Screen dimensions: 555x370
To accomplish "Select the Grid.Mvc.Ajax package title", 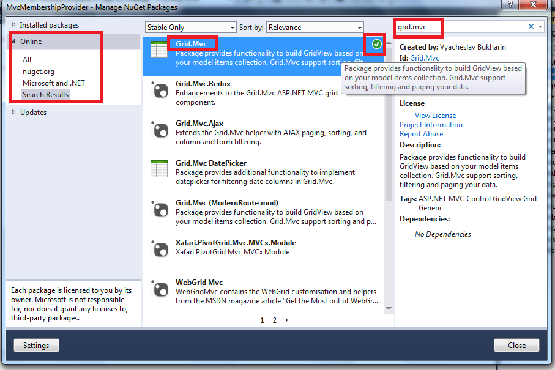I will click(x=199, y=124).
